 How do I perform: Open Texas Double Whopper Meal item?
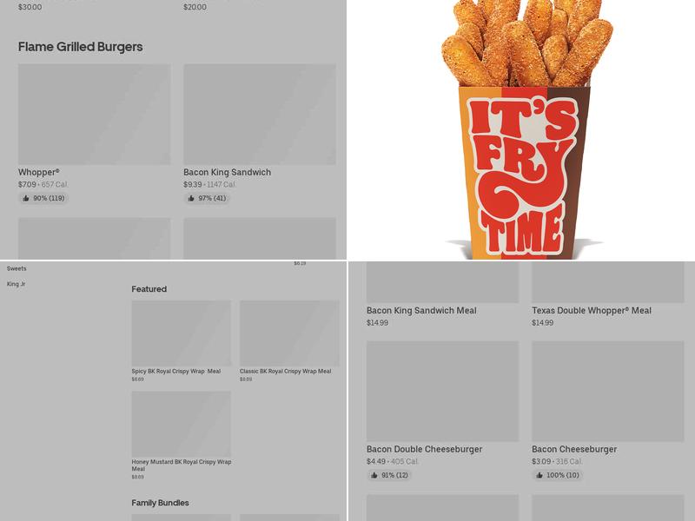point(592,311)
